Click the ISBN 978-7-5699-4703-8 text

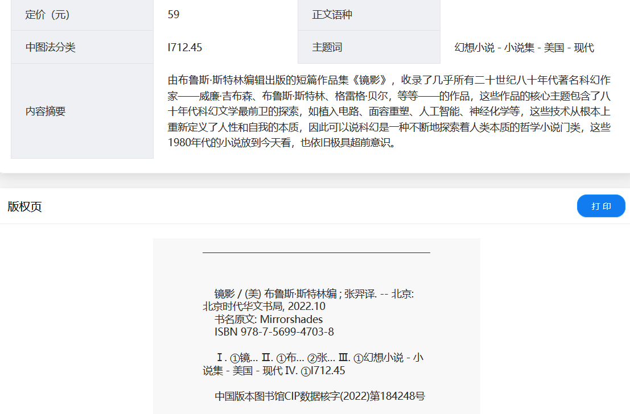point(274,332)
